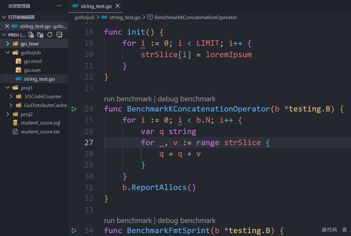Open student_score.txt file

(x=40, y=132)
